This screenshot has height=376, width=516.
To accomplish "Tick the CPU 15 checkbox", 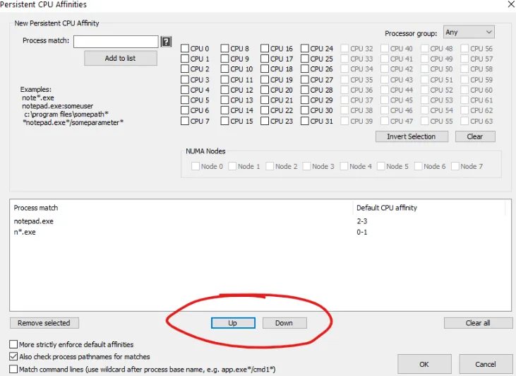I will coord(224,121).
